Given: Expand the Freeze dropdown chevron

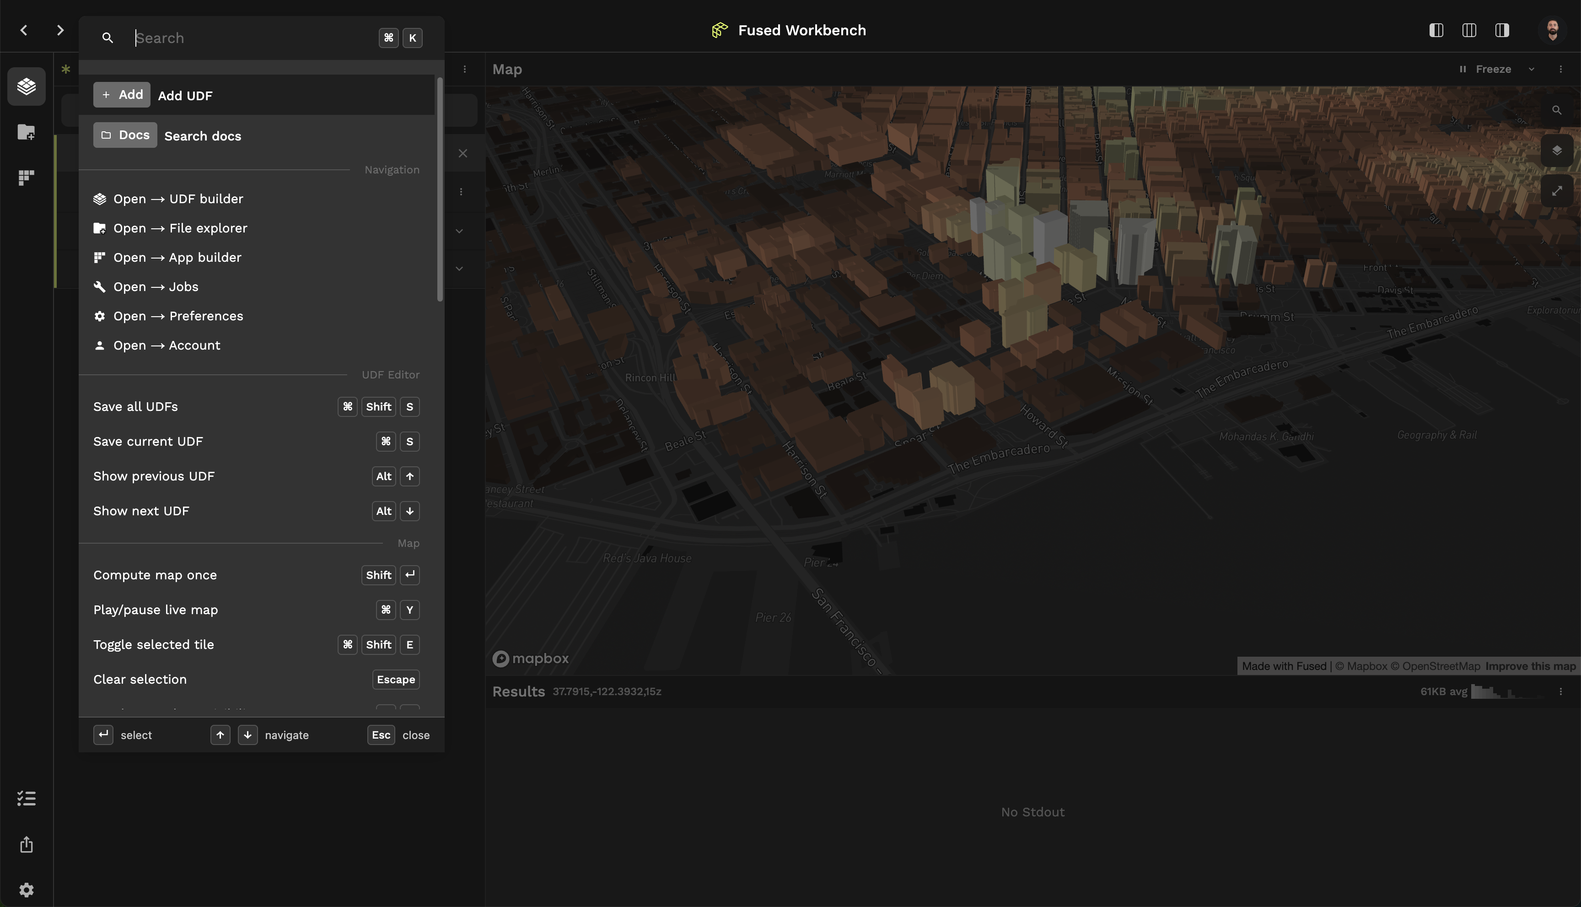Looking at the screenshot, I should pyautogui.click(x=1531, y=69).
